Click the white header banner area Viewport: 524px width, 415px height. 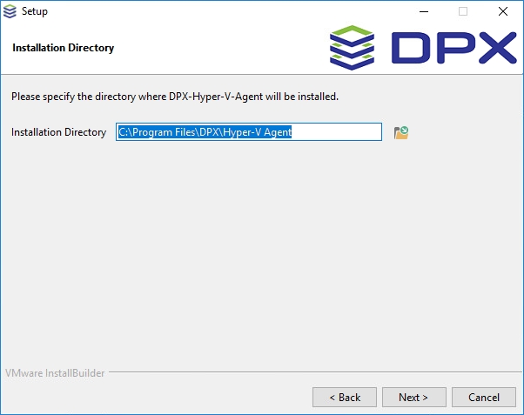[218, 48]
